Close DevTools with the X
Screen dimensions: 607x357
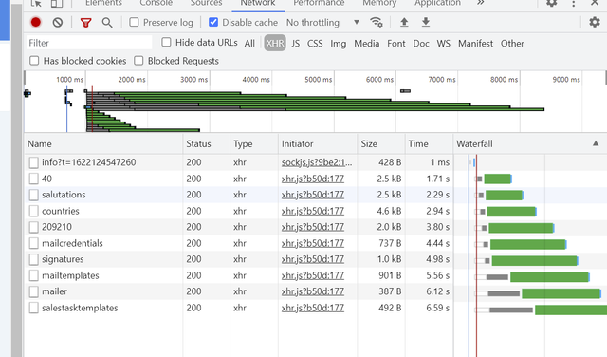coord(595,3)
